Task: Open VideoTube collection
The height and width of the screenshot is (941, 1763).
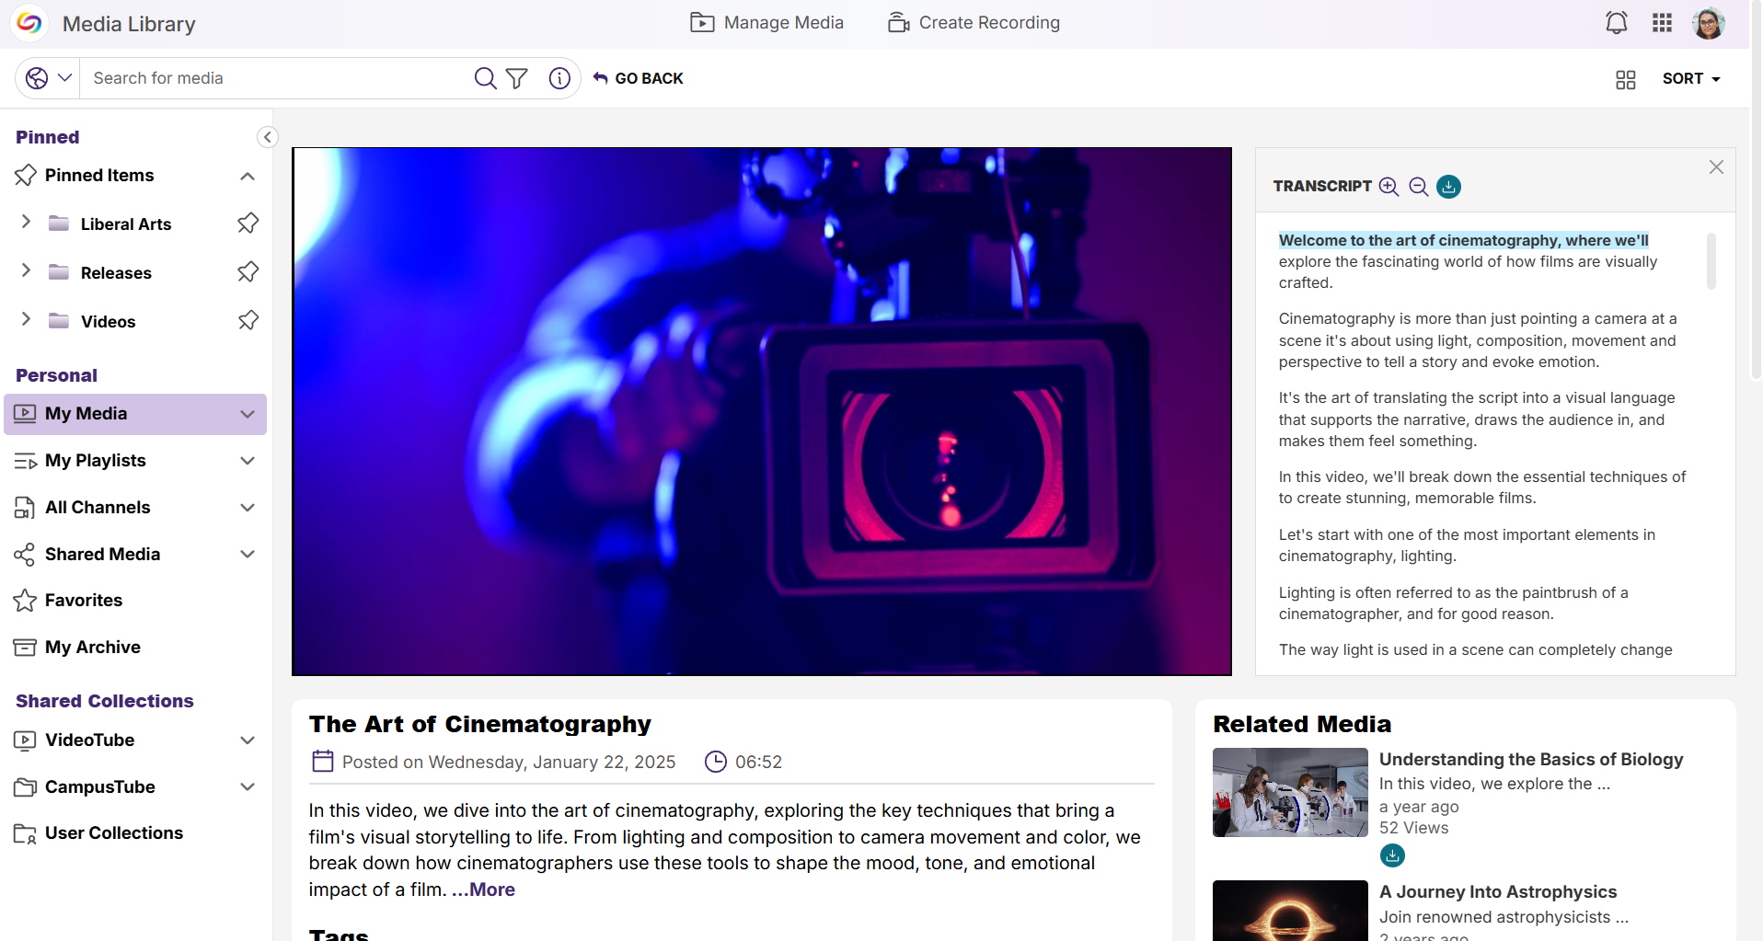Action: coord(90,740)
